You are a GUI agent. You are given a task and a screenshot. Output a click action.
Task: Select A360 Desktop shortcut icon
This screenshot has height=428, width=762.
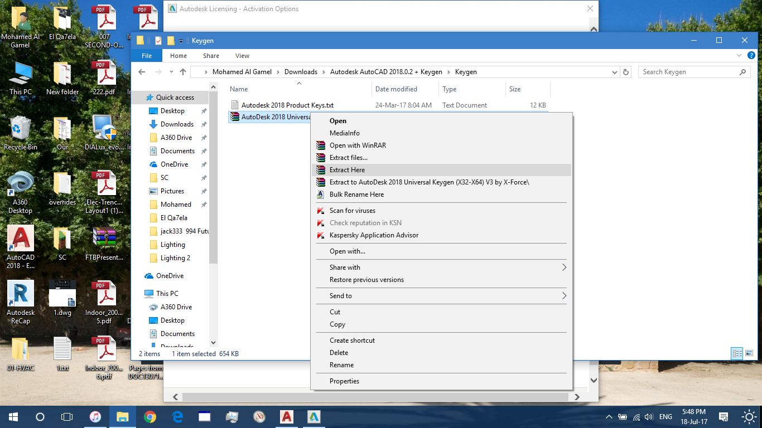pyautogui.click(x=21, y=192)
